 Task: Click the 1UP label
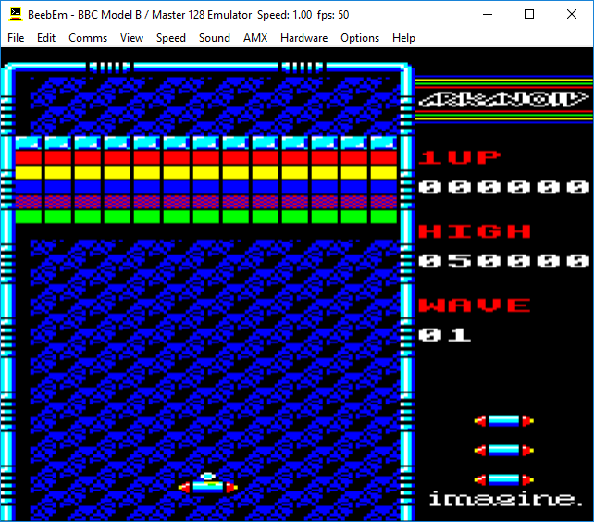point(459,157)
